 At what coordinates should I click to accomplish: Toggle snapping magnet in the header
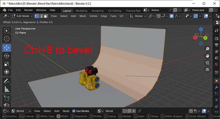click(159, 16)
